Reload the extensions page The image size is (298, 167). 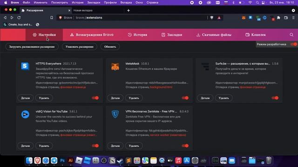pos(19,18)
